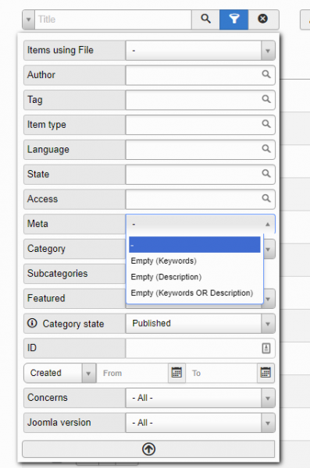The image size is (310, 468).
Task: Click the search icon in Tag field
Action: 266,99
